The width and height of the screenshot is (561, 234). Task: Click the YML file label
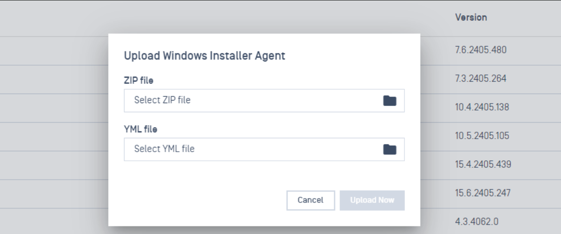pos(137,129)
